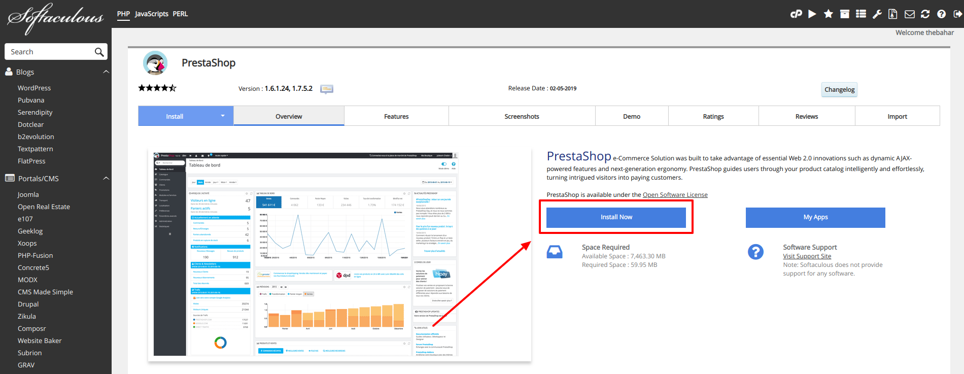Image resolution: width=964 pixels, height=374 pixels.
Task: Open Pubvana in the sidebar
Action: pyautogui.click(x=31, y=100)
